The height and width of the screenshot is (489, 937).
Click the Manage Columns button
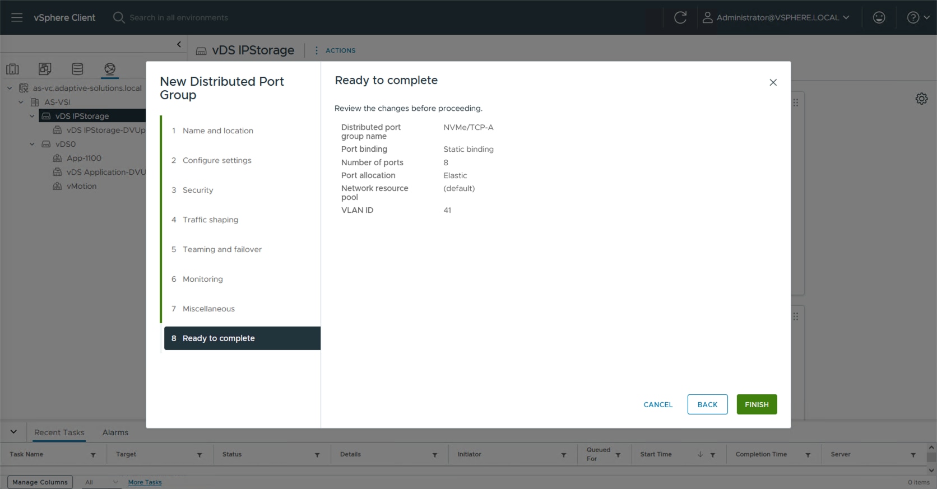click(x=40, y=482)
